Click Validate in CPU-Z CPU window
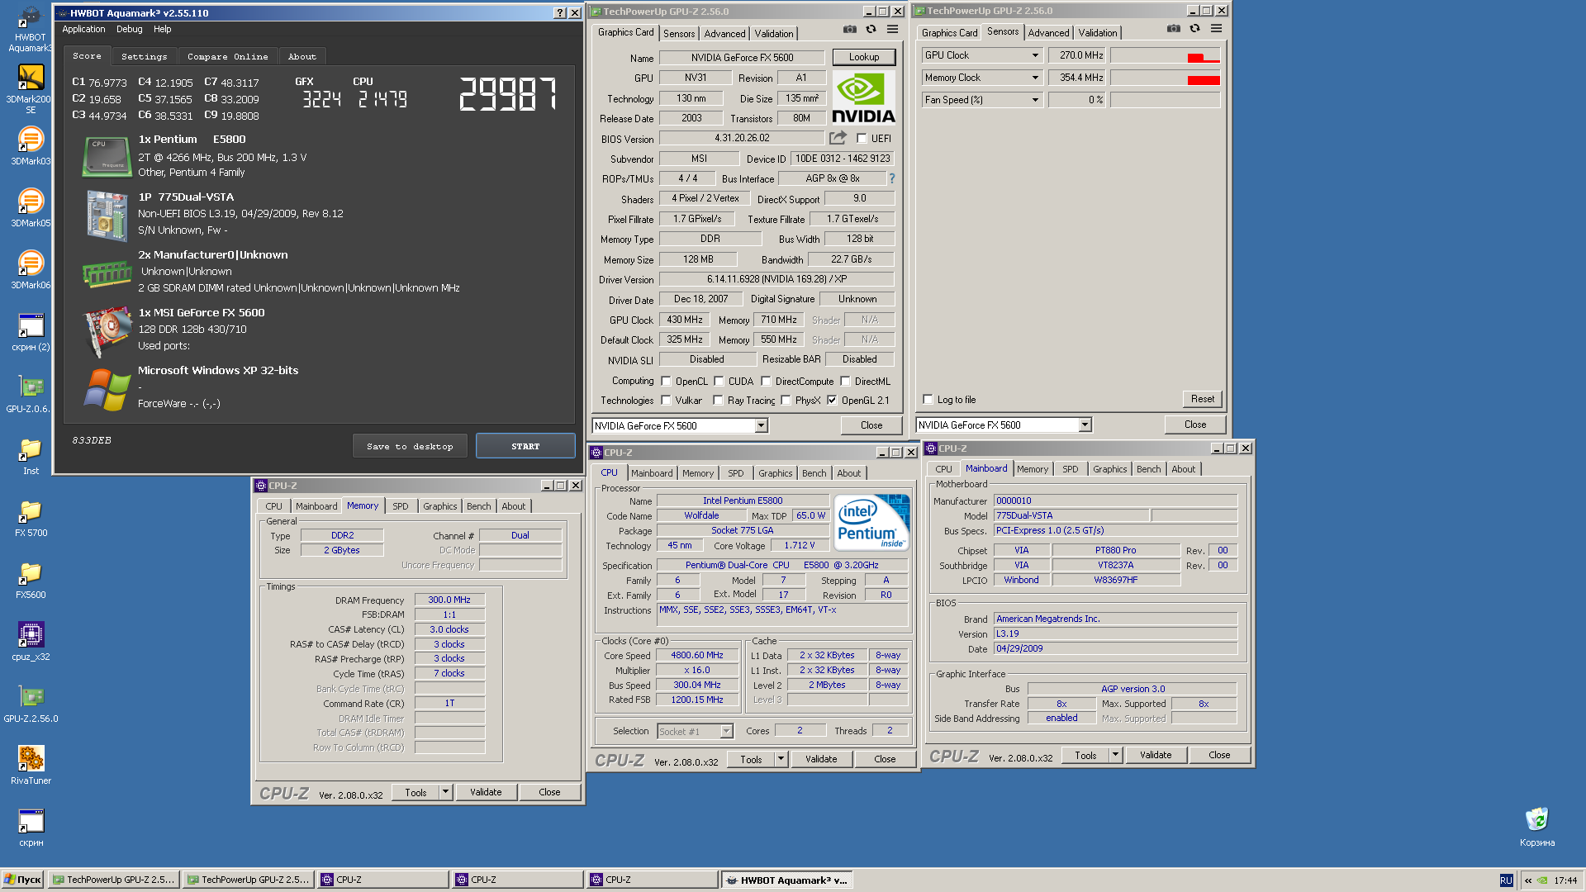 click(x=821, y=759)
